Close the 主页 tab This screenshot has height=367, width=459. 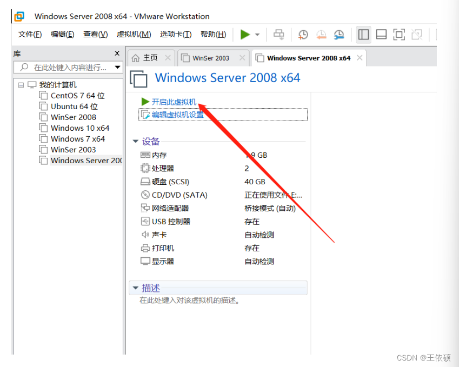tap(168, 58)
